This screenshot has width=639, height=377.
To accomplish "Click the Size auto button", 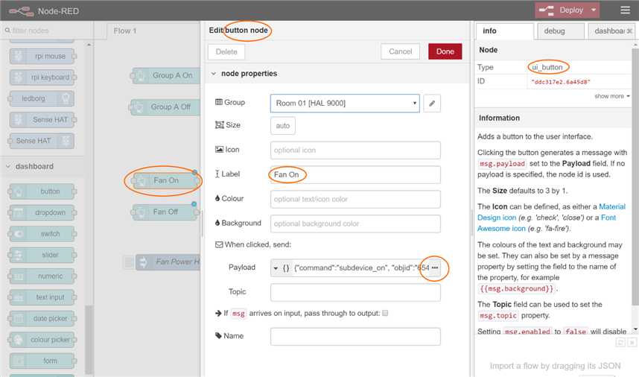I will (x=283, y=125).
